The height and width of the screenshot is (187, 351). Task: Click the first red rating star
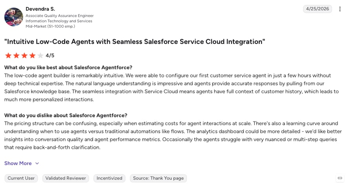click(8, 55)
